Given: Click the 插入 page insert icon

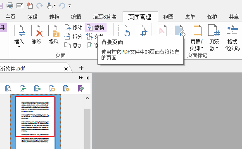Looking at the screenshot, I should pyautogui.click(x=19, y=31).
